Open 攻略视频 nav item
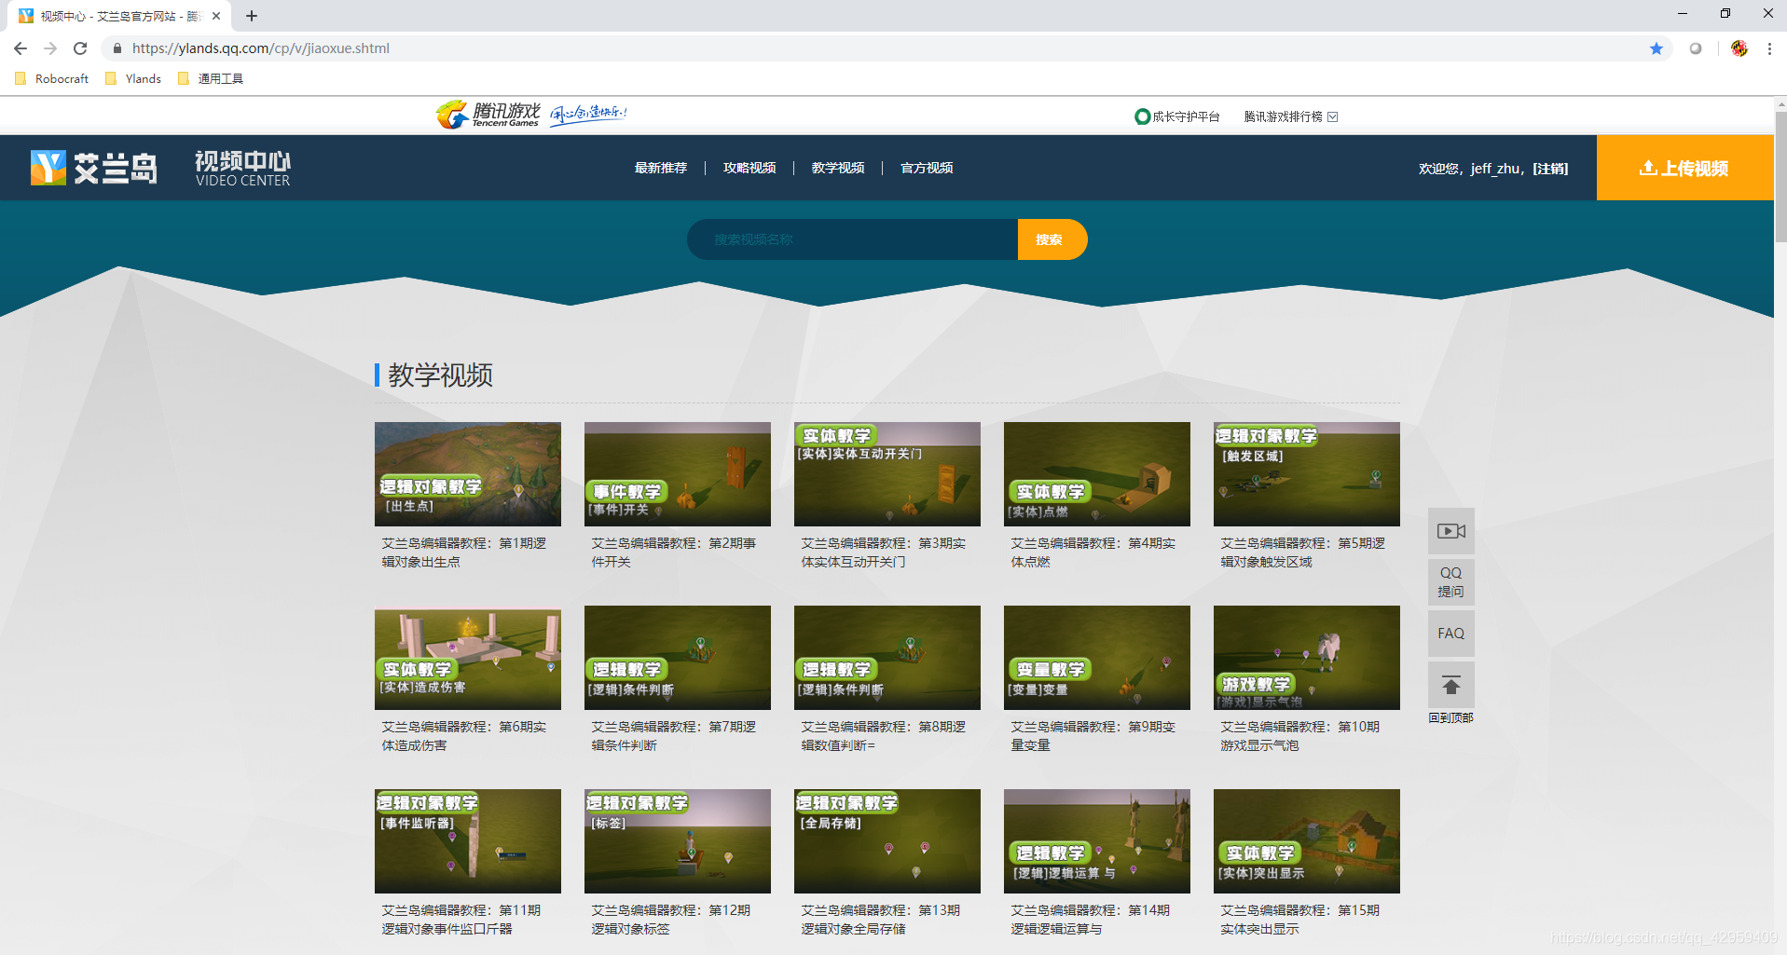The width and height of the screenshot is (1787, 955). pyautogui.click(x=749, y=168)
